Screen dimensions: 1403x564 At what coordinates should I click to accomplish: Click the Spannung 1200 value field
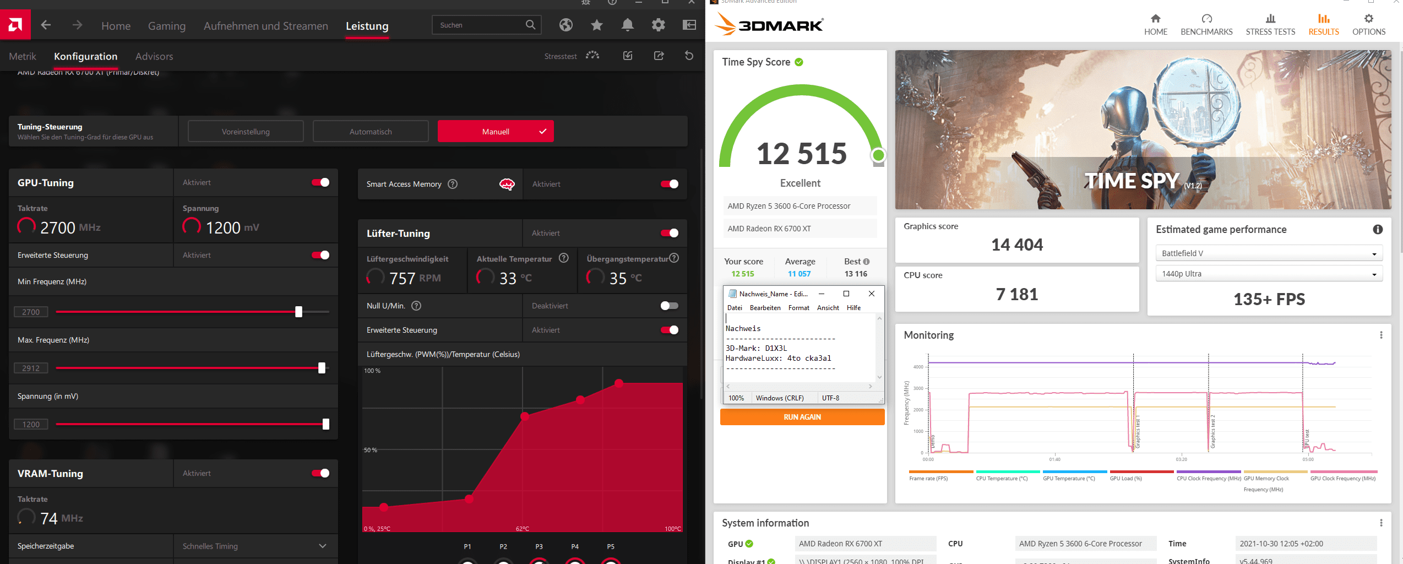[x=31, y=424]
